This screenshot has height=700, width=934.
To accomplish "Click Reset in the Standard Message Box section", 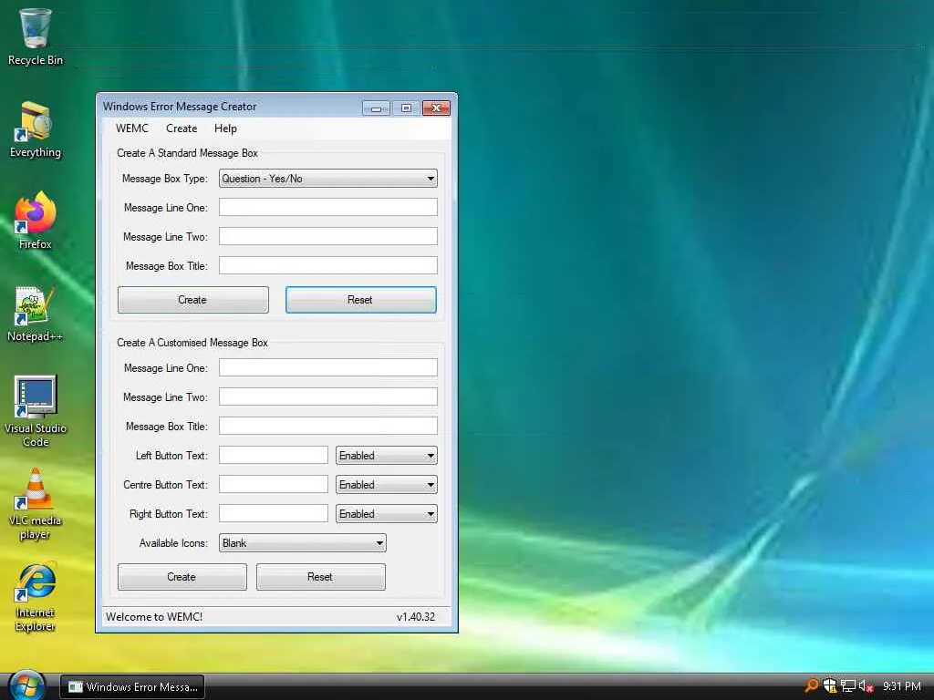I will pos(361,300).
